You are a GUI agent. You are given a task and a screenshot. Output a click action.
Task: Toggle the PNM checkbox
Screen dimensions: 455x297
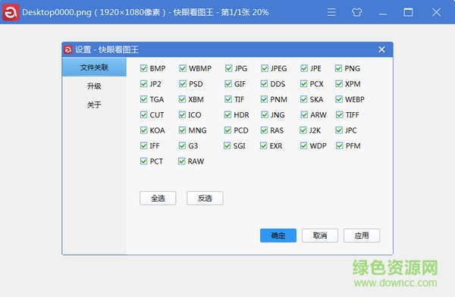(264, 99)
